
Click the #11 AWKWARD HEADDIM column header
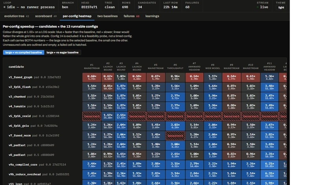(269, 67)
